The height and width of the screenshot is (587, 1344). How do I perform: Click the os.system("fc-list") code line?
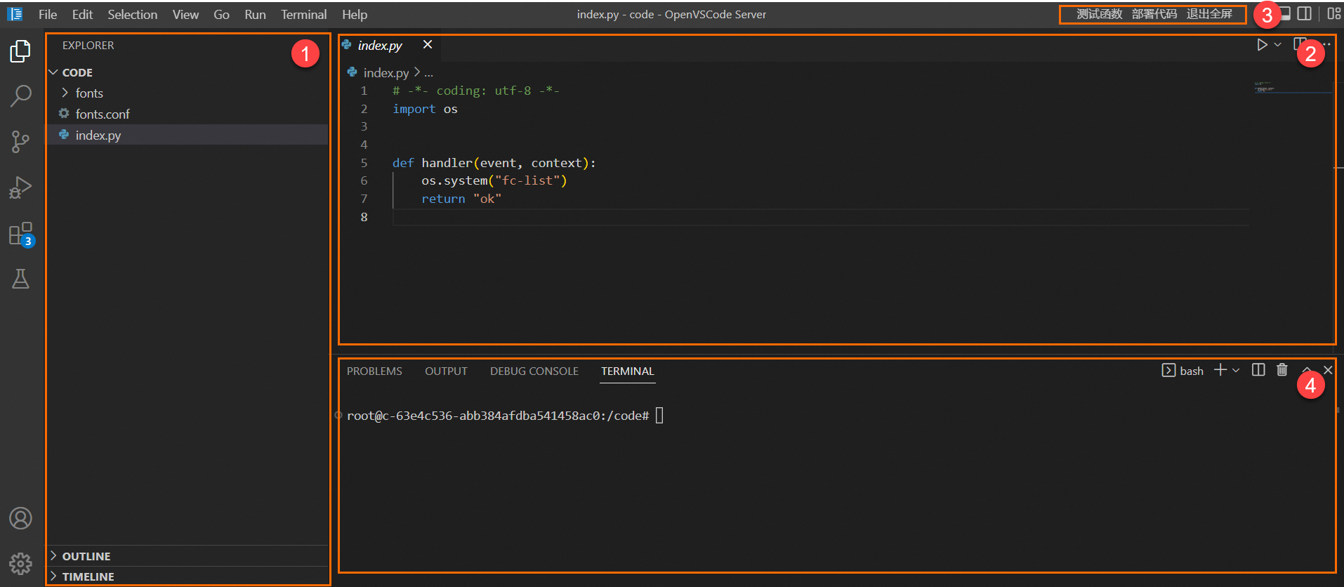click(x=494, y=180)
